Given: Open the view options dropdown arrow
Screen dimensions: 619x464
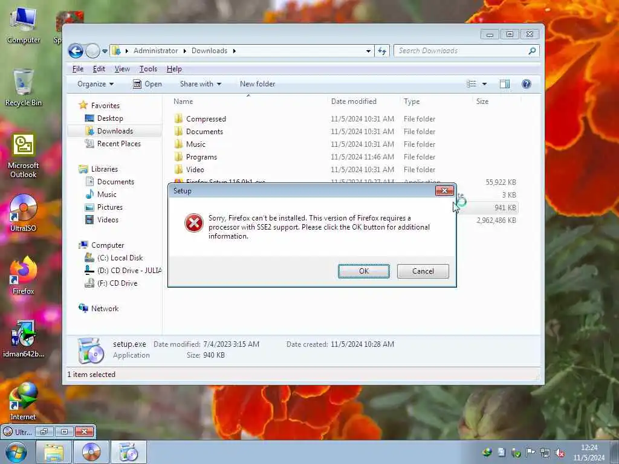Looking at the screenshot, I should point(484,84).
